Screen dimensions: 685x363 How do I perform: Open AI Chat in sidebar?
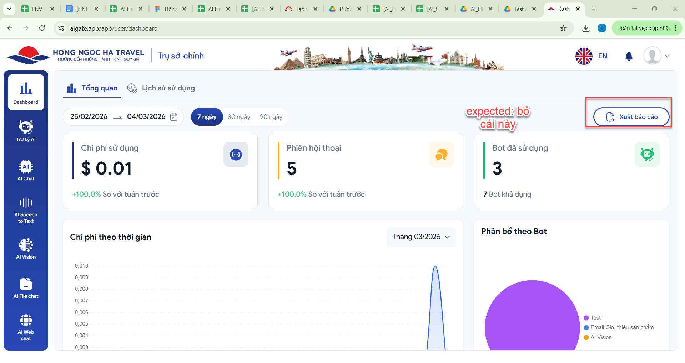coord(26,170)
